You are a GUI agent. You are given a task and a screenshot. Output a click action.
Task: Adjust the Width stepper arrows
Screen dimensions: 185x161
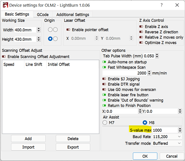tap(39, 30)
